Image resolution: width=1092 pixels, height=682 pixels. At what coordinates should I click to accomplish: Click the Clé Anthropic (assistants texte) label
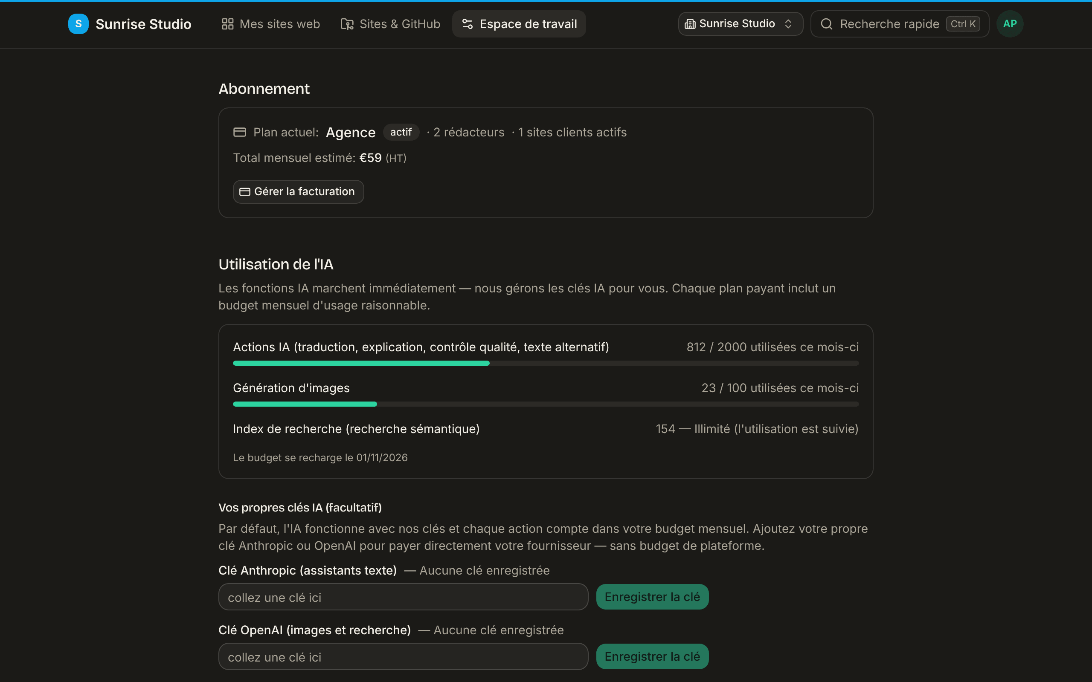308,570
